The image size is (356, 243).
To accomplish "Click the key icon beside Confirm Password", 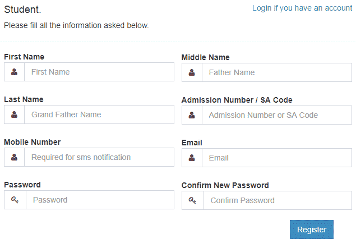I will (192, 200).
